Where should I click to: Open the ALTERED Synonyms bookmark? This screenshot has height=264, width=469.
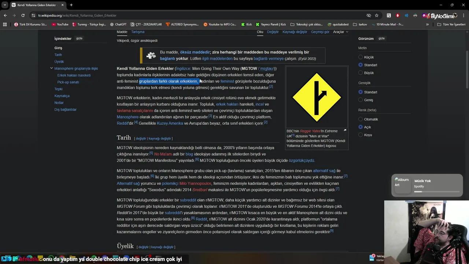[x=182, y=24]
